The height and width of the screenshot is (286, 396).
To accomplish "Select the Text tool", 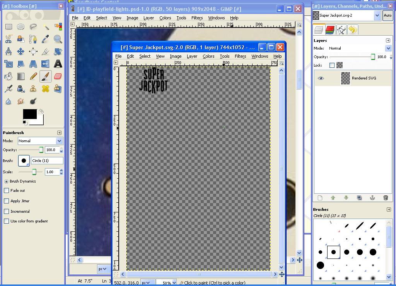I will (58, 64).
